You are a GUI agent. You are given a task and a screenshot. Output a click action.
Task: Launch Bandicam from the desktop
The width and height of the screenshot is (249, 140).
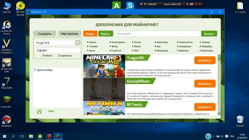[7, 121]
